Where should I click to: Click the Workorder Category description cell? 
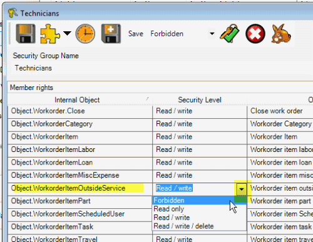280,124
